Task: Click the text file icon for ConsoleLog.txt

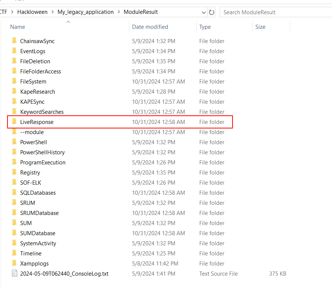Action: [x=14, y=273]
